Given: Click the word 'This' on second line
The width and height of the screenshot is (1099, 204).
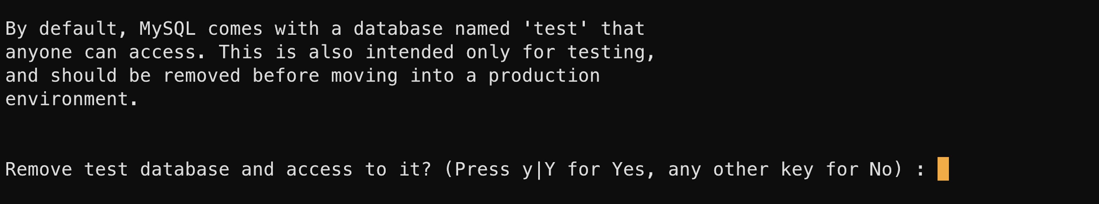Looking at the screenshot, I should point(241,52).
